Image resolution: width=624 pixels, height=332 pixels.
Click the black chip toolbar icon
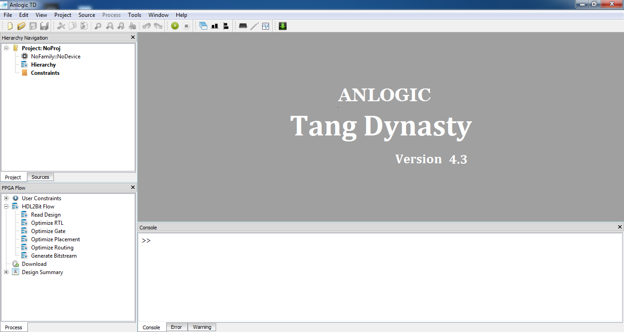click(x=243, y=26)
